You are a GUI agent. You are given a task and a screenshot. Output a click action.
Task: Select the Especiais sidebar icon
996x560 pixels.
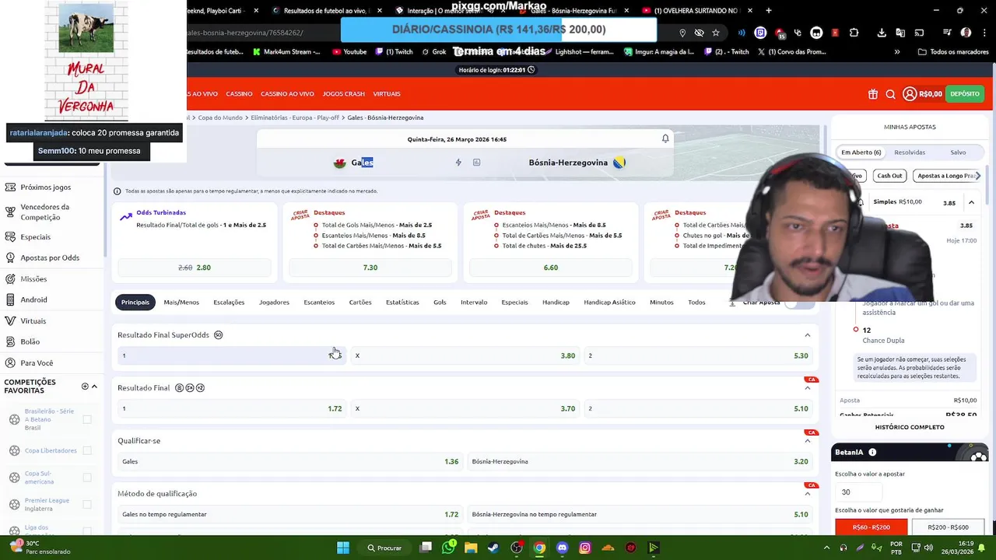10,236
